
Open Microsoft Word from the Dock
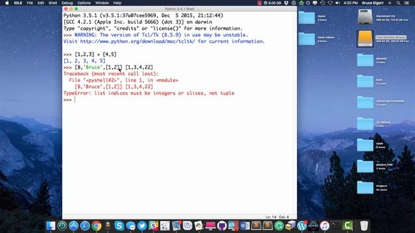point(244,226)
